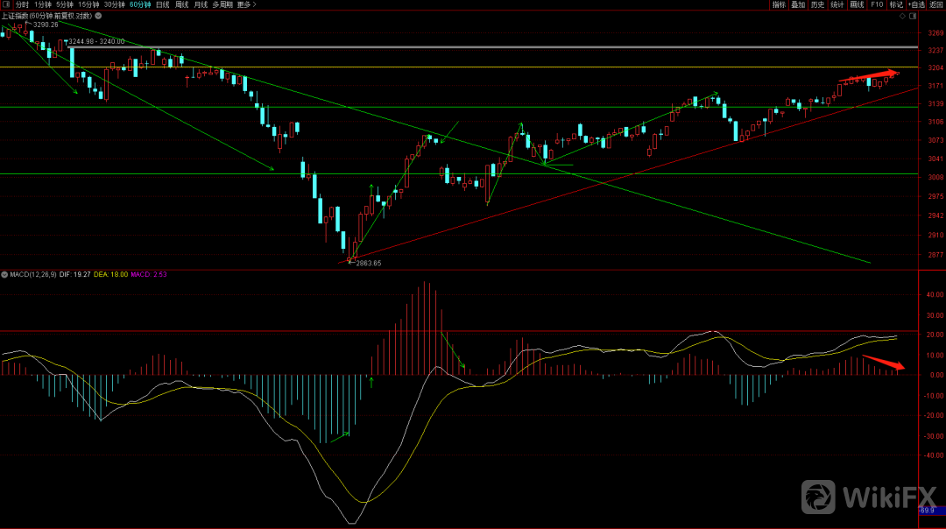The image size is (946, 529).
Task: Open the MACD indicator settings circle icon
Action: (4, 275)
